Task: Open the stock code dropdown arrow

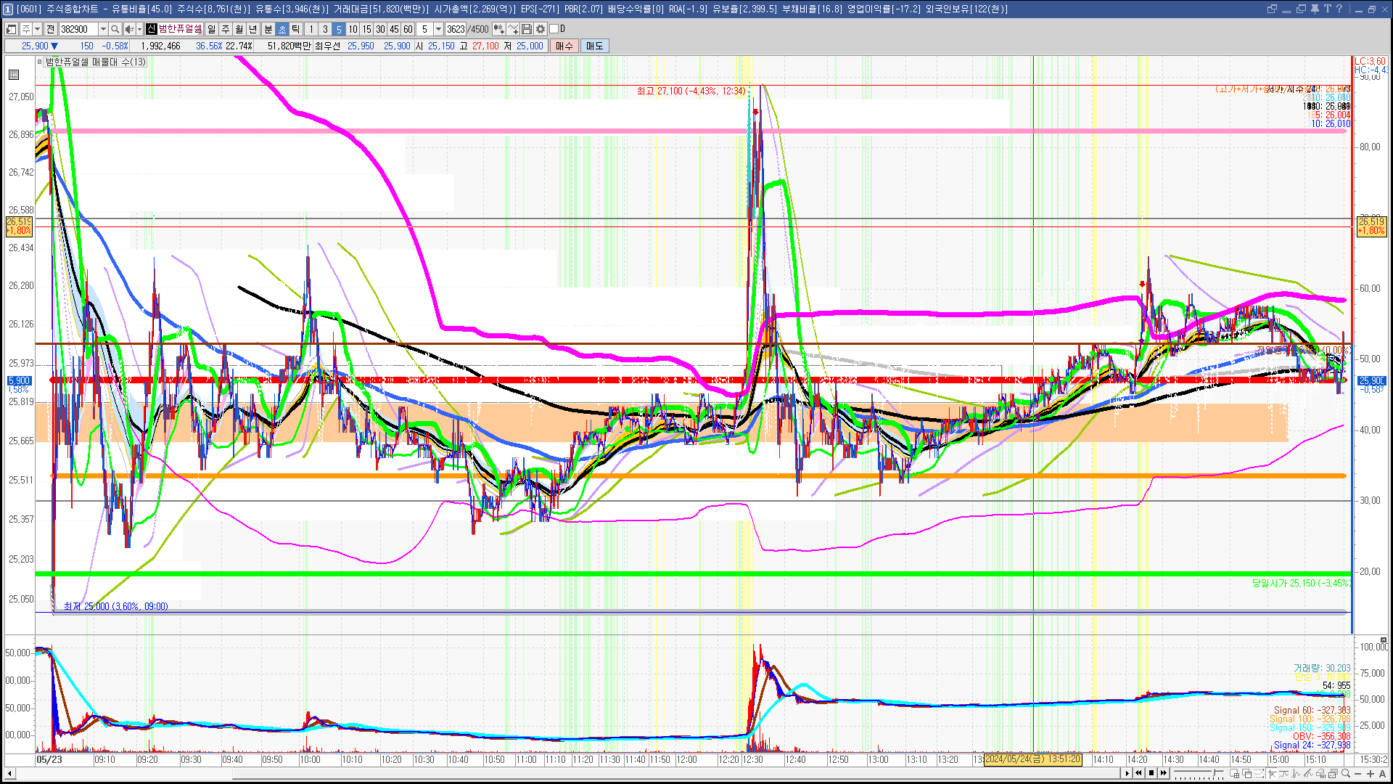Action: tap(103, 29)
